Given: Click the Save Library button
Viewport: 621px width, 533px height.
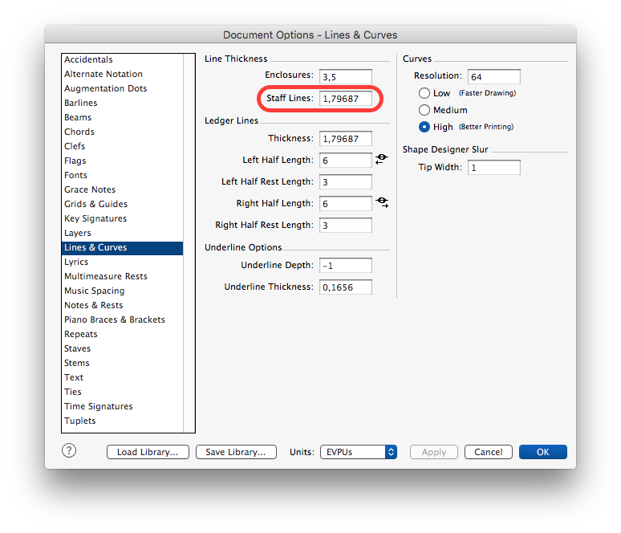Looking at the screenshot, I should click(236, 452).
